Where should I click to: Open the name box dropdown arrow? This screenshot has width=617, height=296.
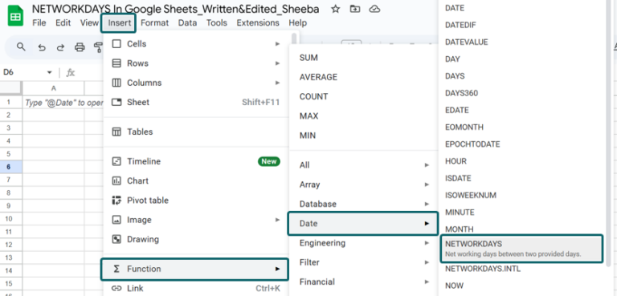[x=50, y=72]
